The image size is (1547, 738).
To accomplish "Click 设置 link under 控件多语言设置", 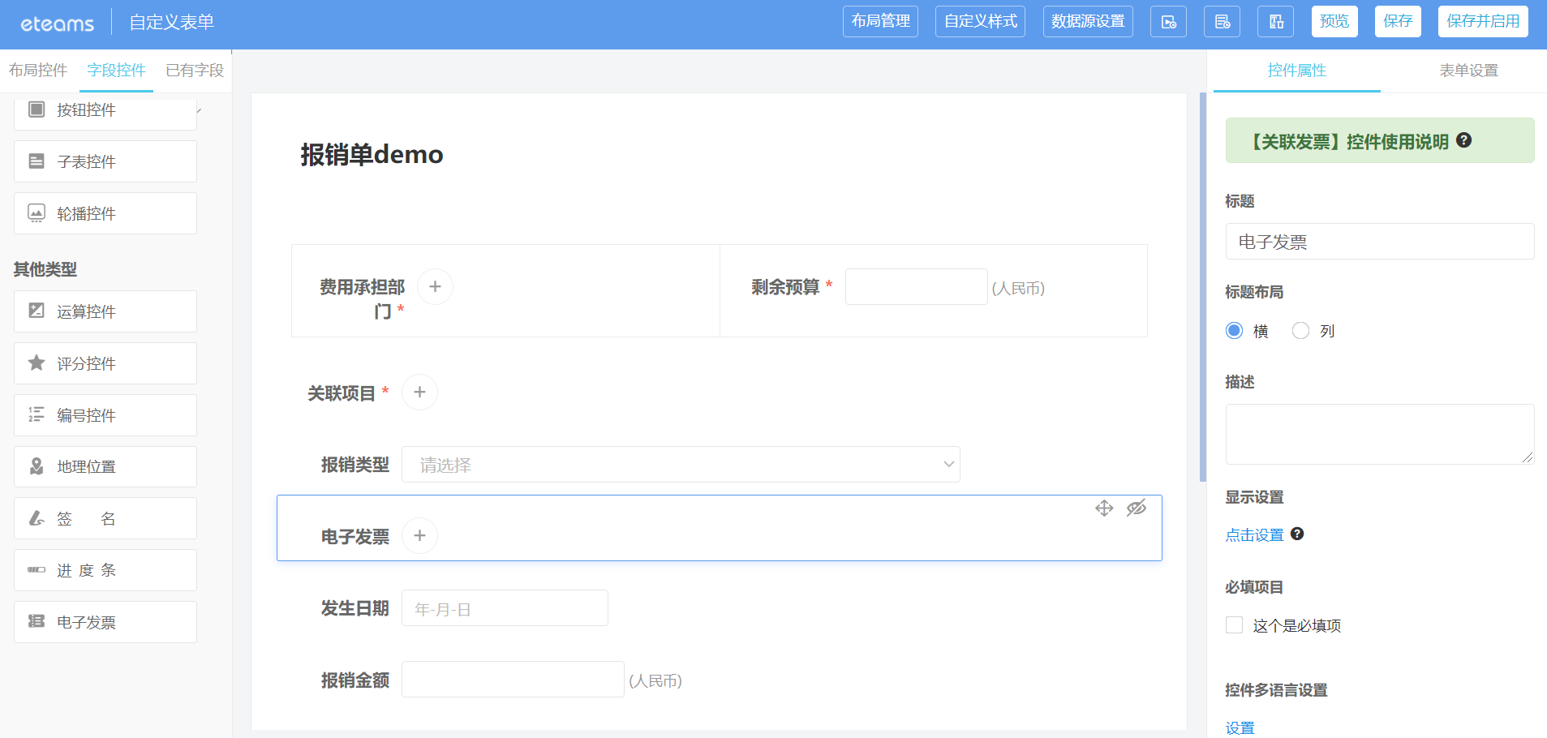I will [1240, 728].
